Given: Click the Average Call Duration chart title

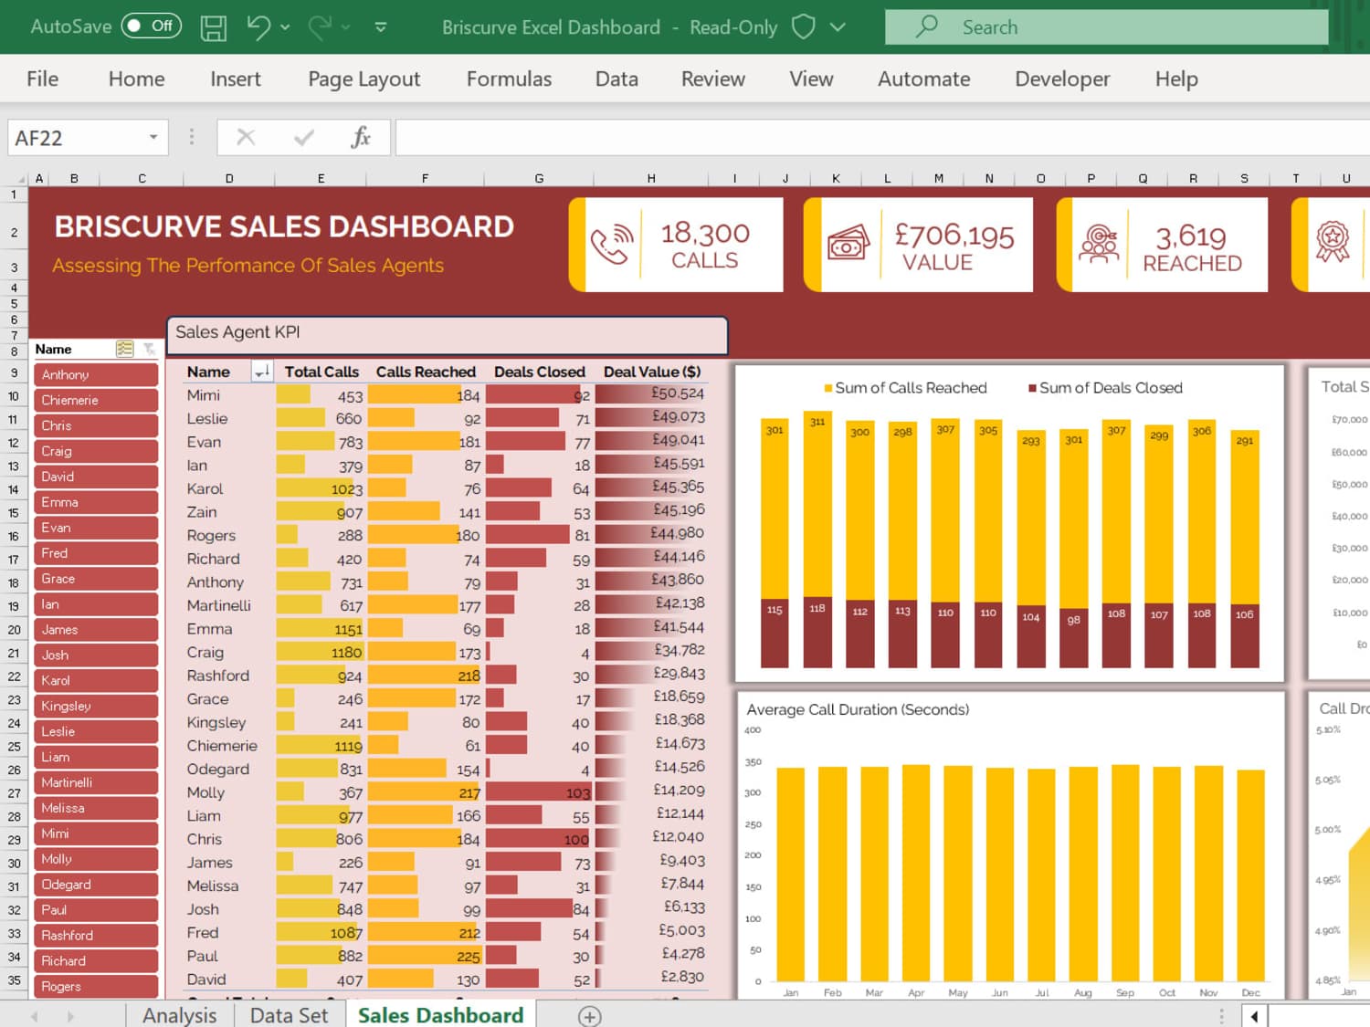Looking at the screenshot, I should [x=858, y=710].
